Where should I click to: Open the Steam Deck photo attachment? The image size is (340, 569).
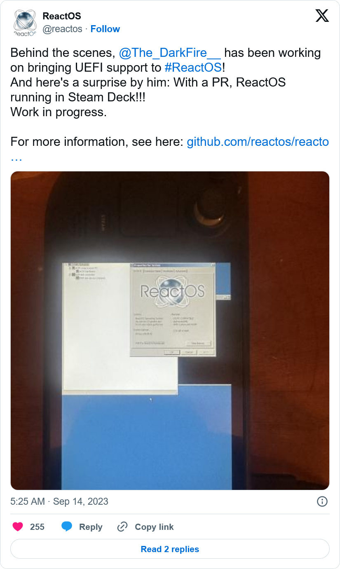click(x=170, y=330)
